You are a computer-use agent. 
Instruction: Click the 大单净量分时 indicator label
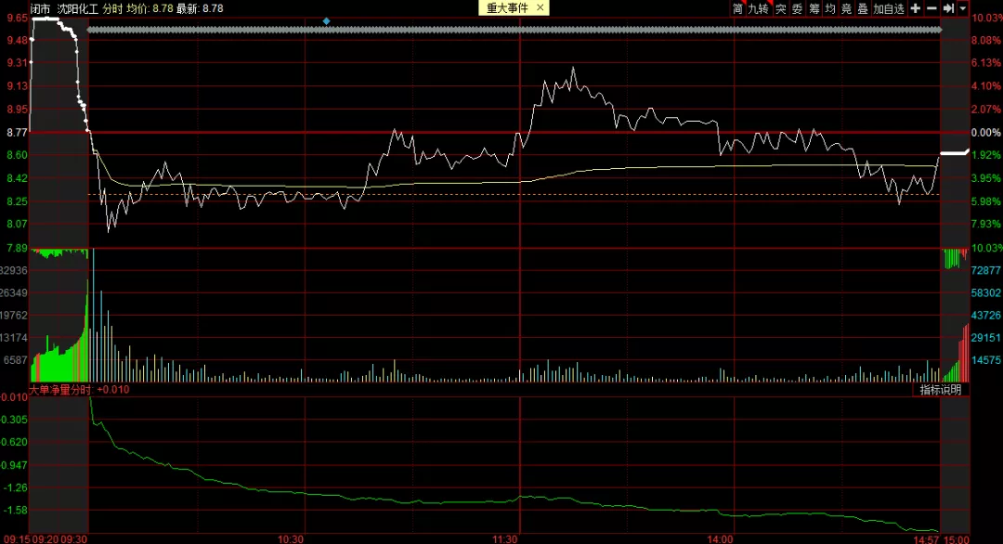pos(79,389)
